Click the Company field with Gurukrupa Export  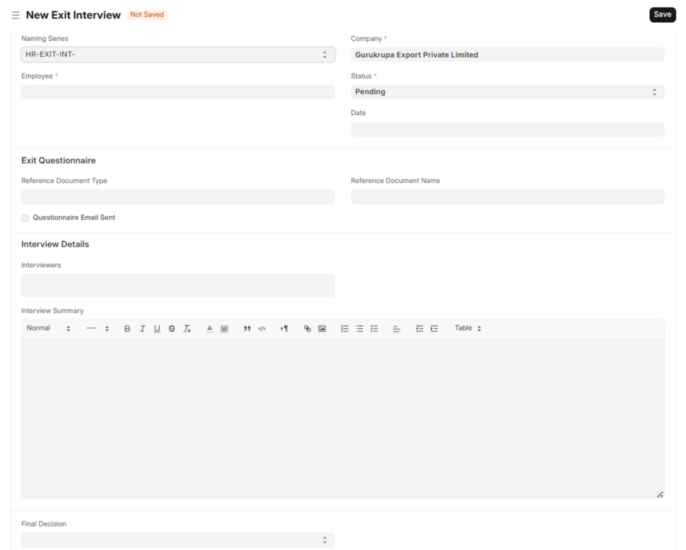pyautogui.click(x=507, y=55)
